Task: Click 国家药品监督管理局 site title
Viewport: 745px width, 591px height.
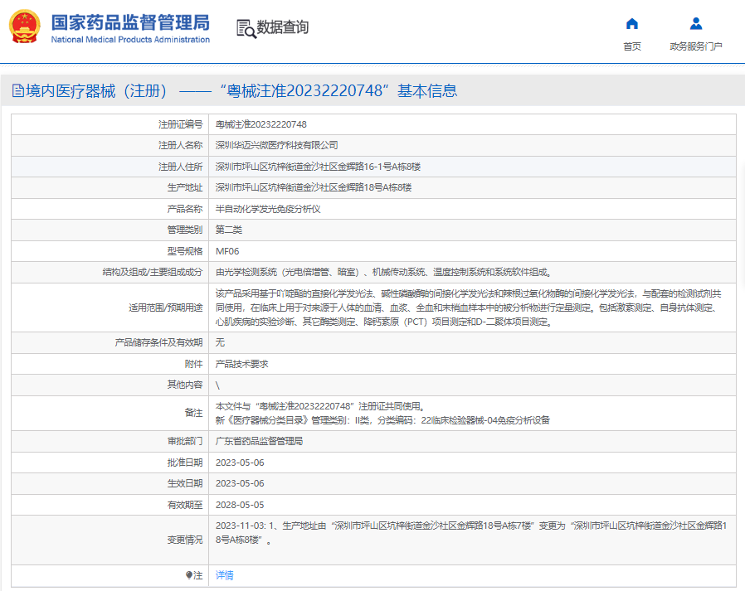Action: pyautogui.click(x=130, y=22)
